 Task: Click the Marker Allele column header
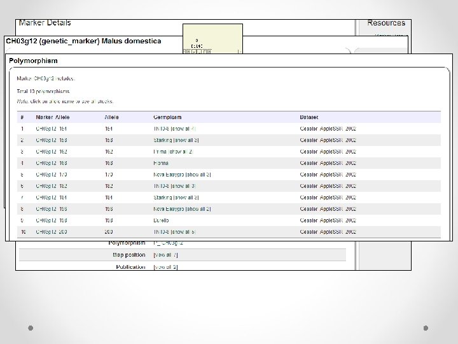click(53, 117)
